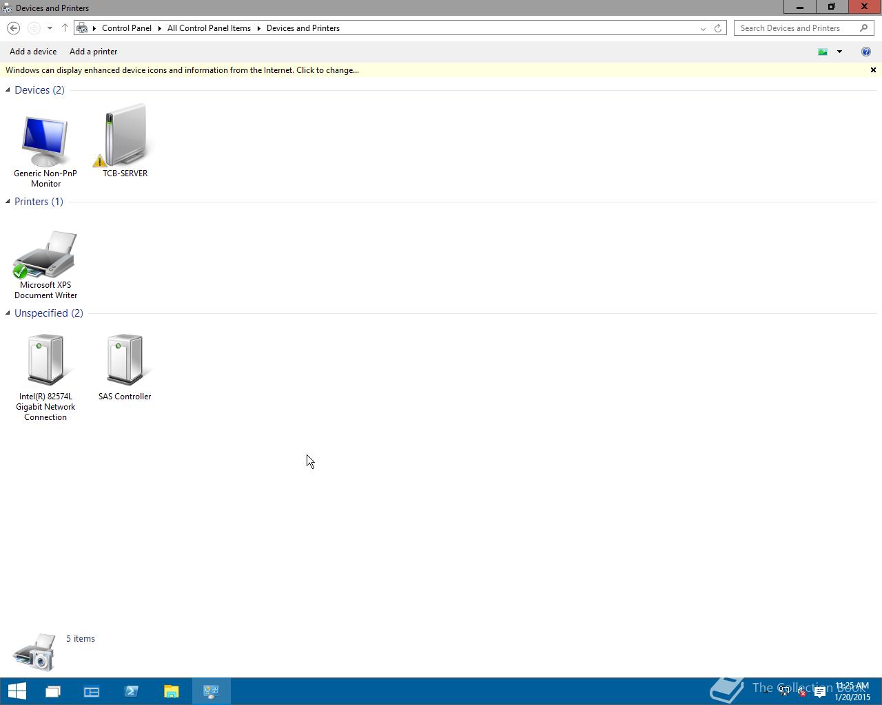Click the details pane printer thumbnail

pyautogui.click(x=34, y=652)
